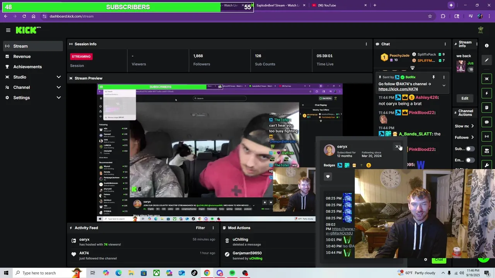
Task: Open Spotify from the taskbar
Action: click(x=232, y=273)
